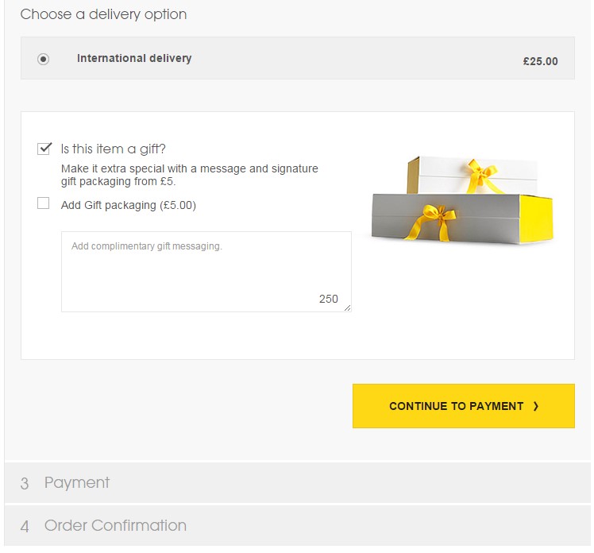Click the £25.00 delivery price
Image resolution: width=594 pixels, height=553 pixels.
540,61
